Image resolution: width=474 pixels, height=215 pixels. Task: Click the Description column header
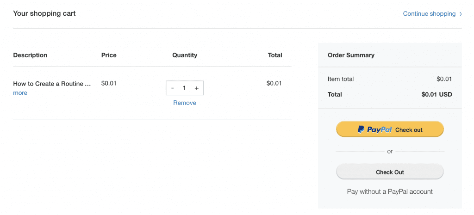30,55
